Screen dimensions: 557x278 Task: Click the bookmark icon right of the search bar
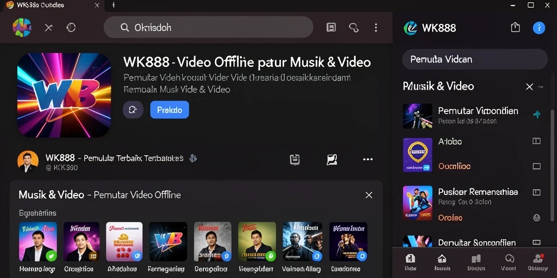pos(331,28)
